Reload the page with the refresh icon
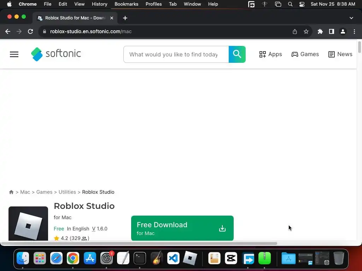Screen dimensions: 362x271 (30, 31)
